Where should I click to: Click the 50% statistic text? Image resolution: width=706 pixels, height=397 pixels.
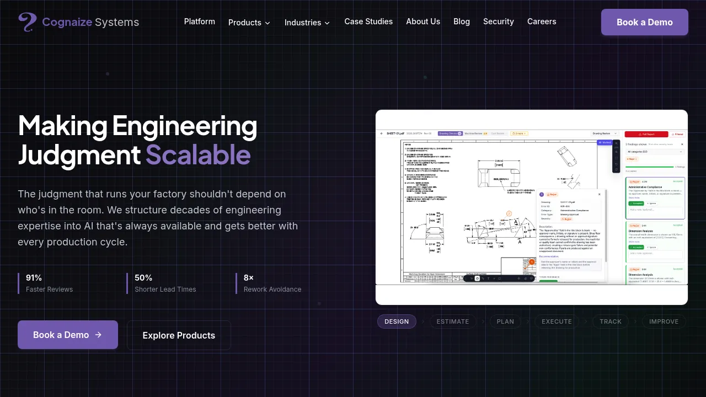point(143,278)
